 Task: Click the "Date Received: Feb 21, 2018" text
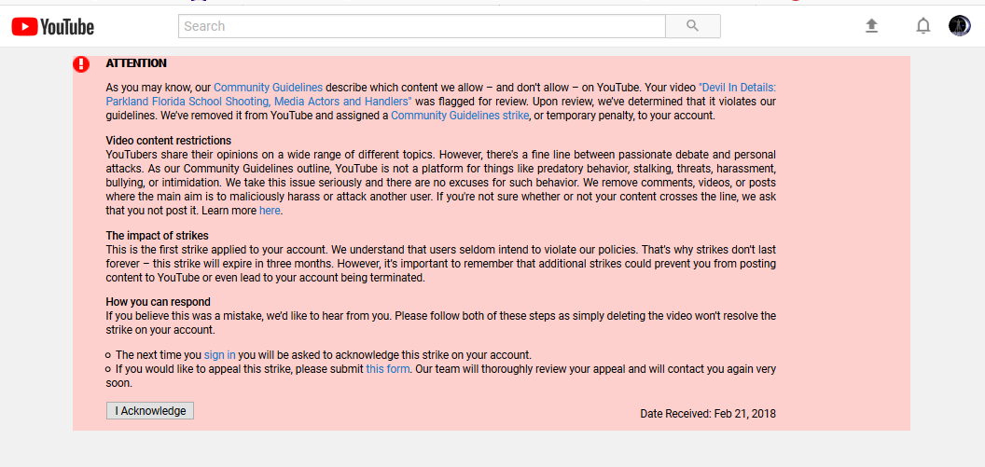coord(708,414)
